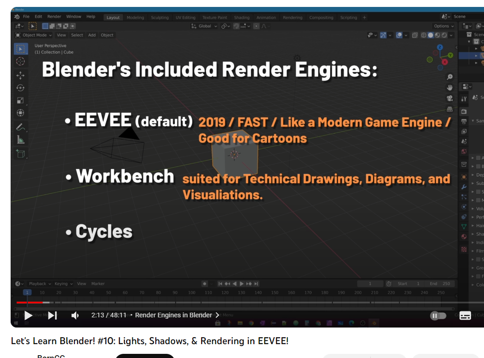
Task: Switch to the Texture Paint workspace tab
Action: [x=214, y=18]
